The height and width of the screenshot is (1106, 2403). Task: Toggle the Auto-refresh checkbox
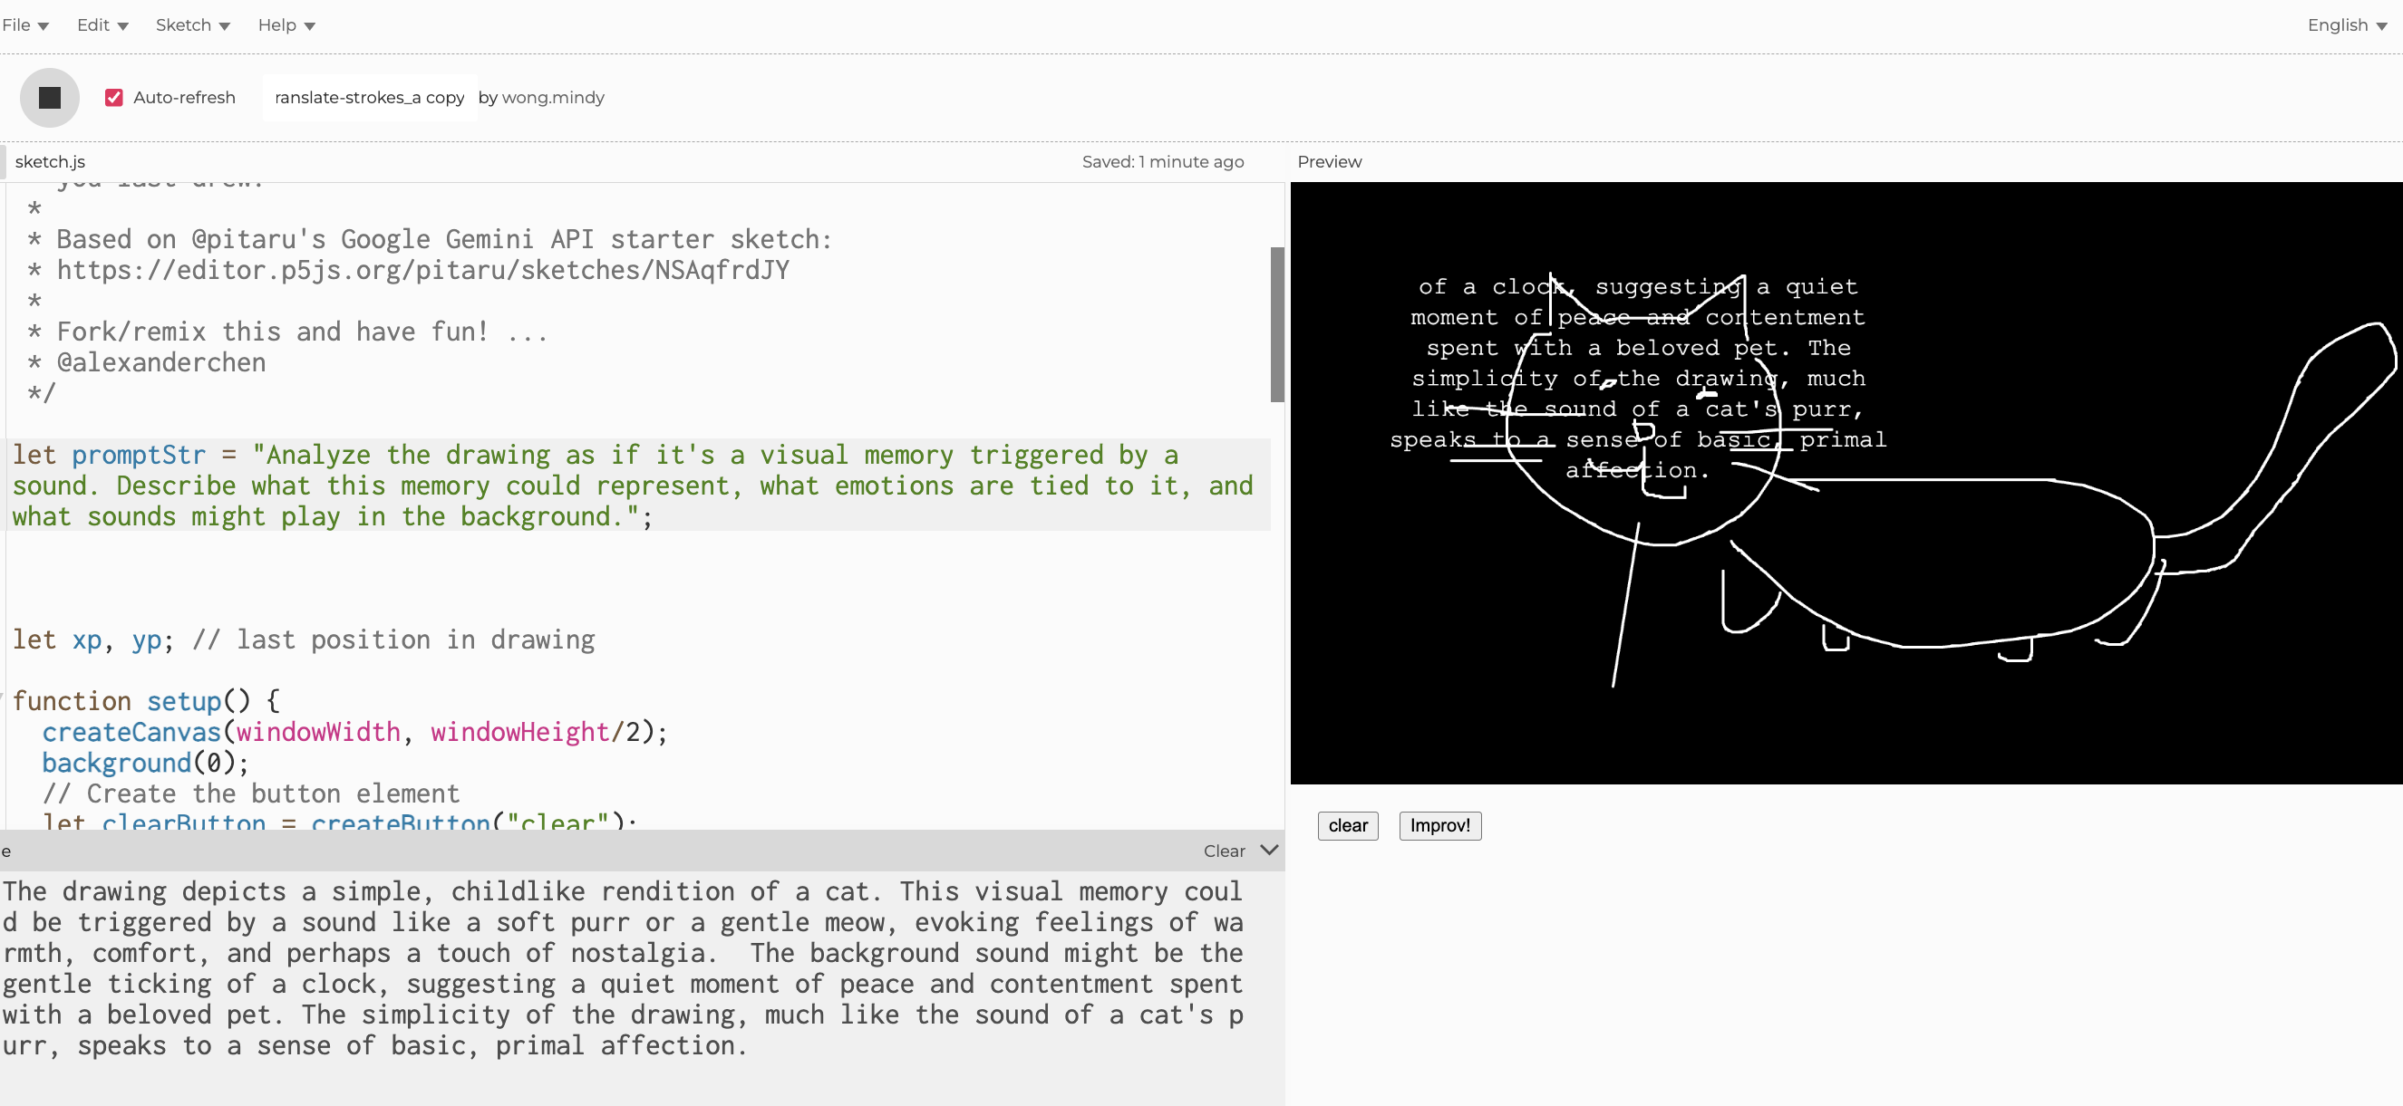pos(114,98)
